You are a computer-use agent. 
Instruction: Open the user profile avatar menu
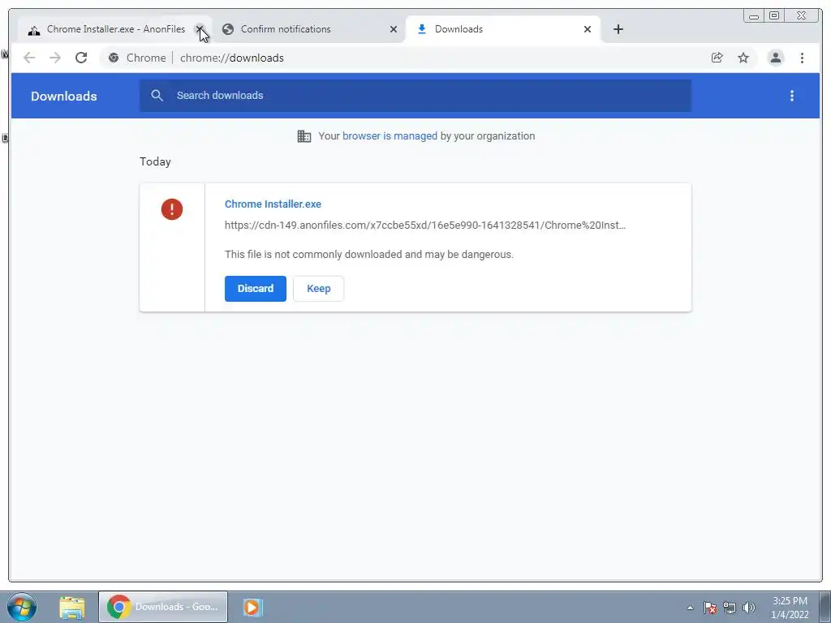click(x=775, y=58)
